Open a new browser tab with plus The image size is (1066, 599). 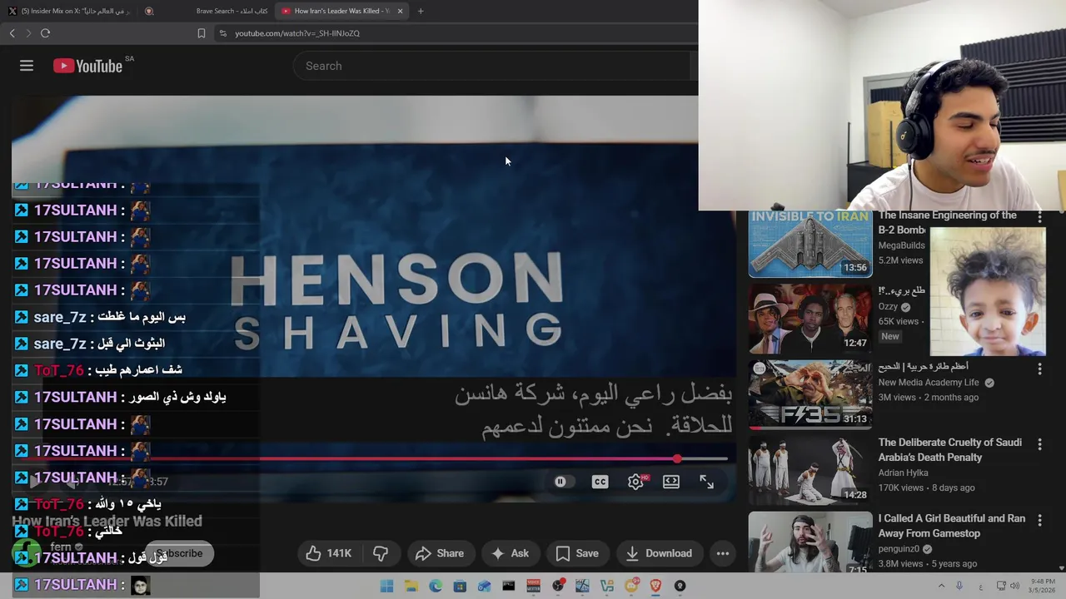(x=421, y=11)
